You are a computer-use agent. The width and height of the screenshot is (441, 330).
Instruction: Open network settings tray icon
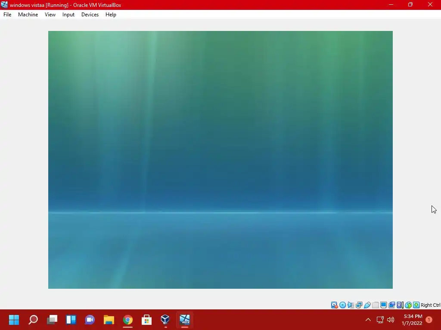tap(380, 320)
